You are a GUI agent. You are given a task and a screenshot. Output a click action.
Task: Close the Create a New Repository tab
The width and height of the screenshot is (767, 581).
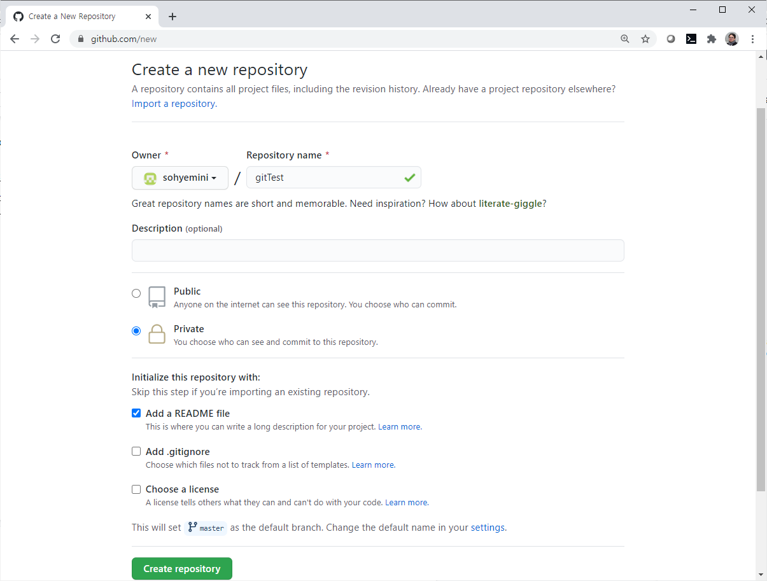tap(149, 17)
